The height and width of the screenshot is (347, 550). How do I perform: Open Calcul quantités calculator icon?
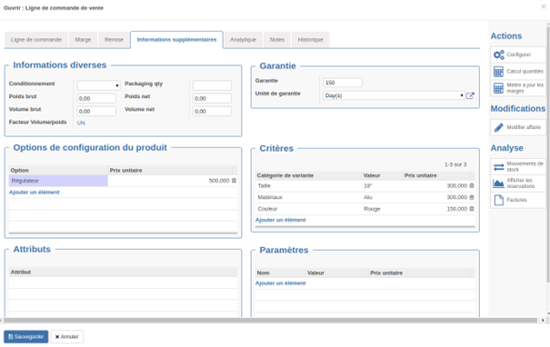coord(498,72)
